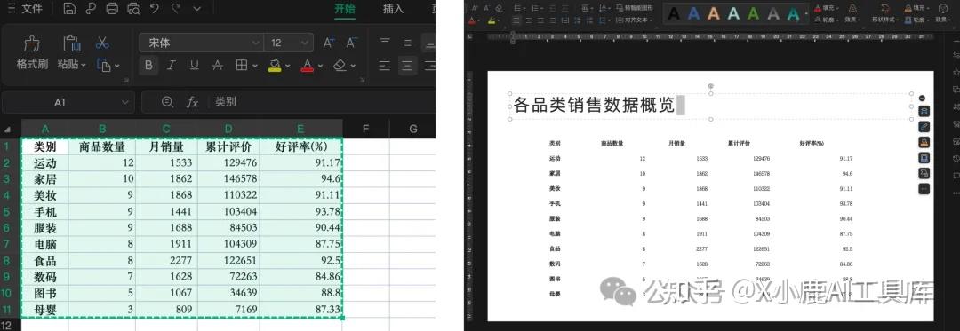The width and height of the screenshot is (960, 331).
Task: Decrease font size with A- icon
Action: coord(351,43)
